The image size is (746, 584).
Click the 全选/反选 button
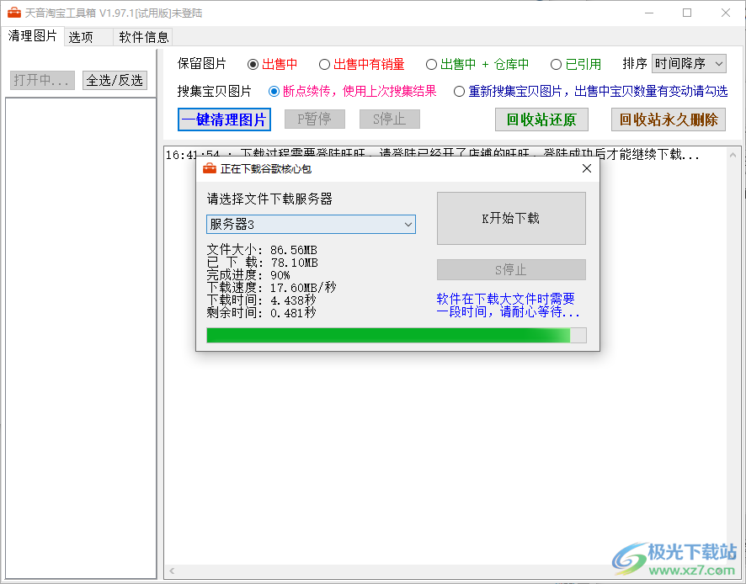tap(115, 81)
